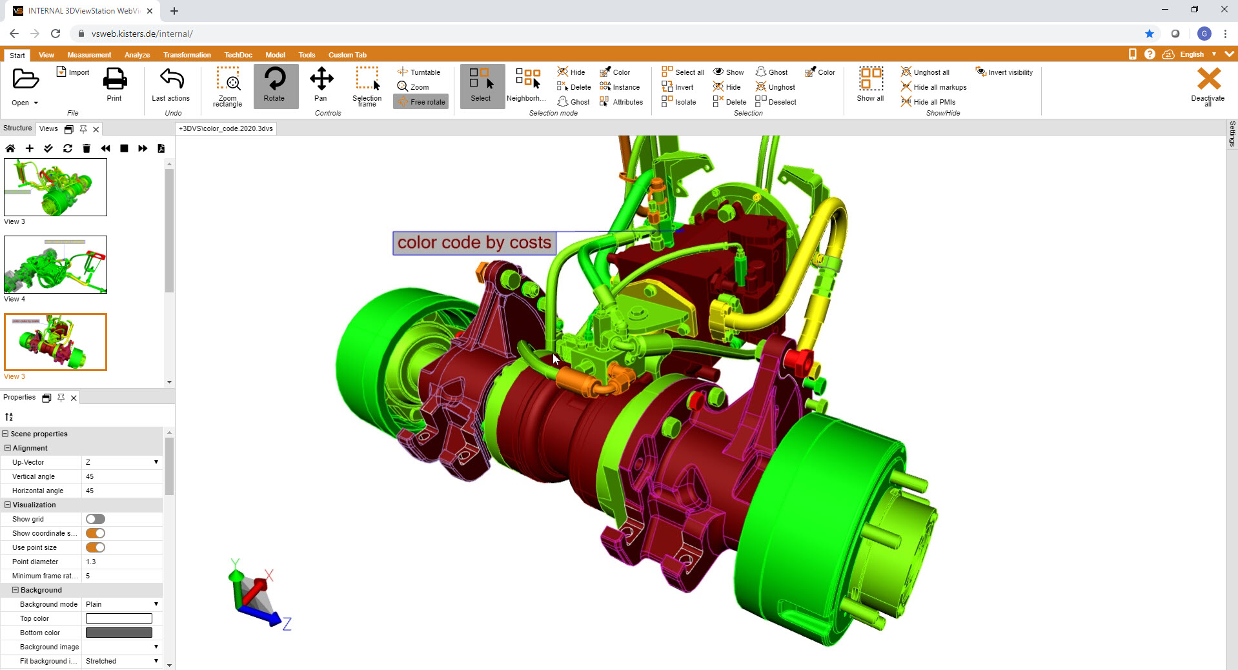Export views to PDF icon

tap(161, 148)
